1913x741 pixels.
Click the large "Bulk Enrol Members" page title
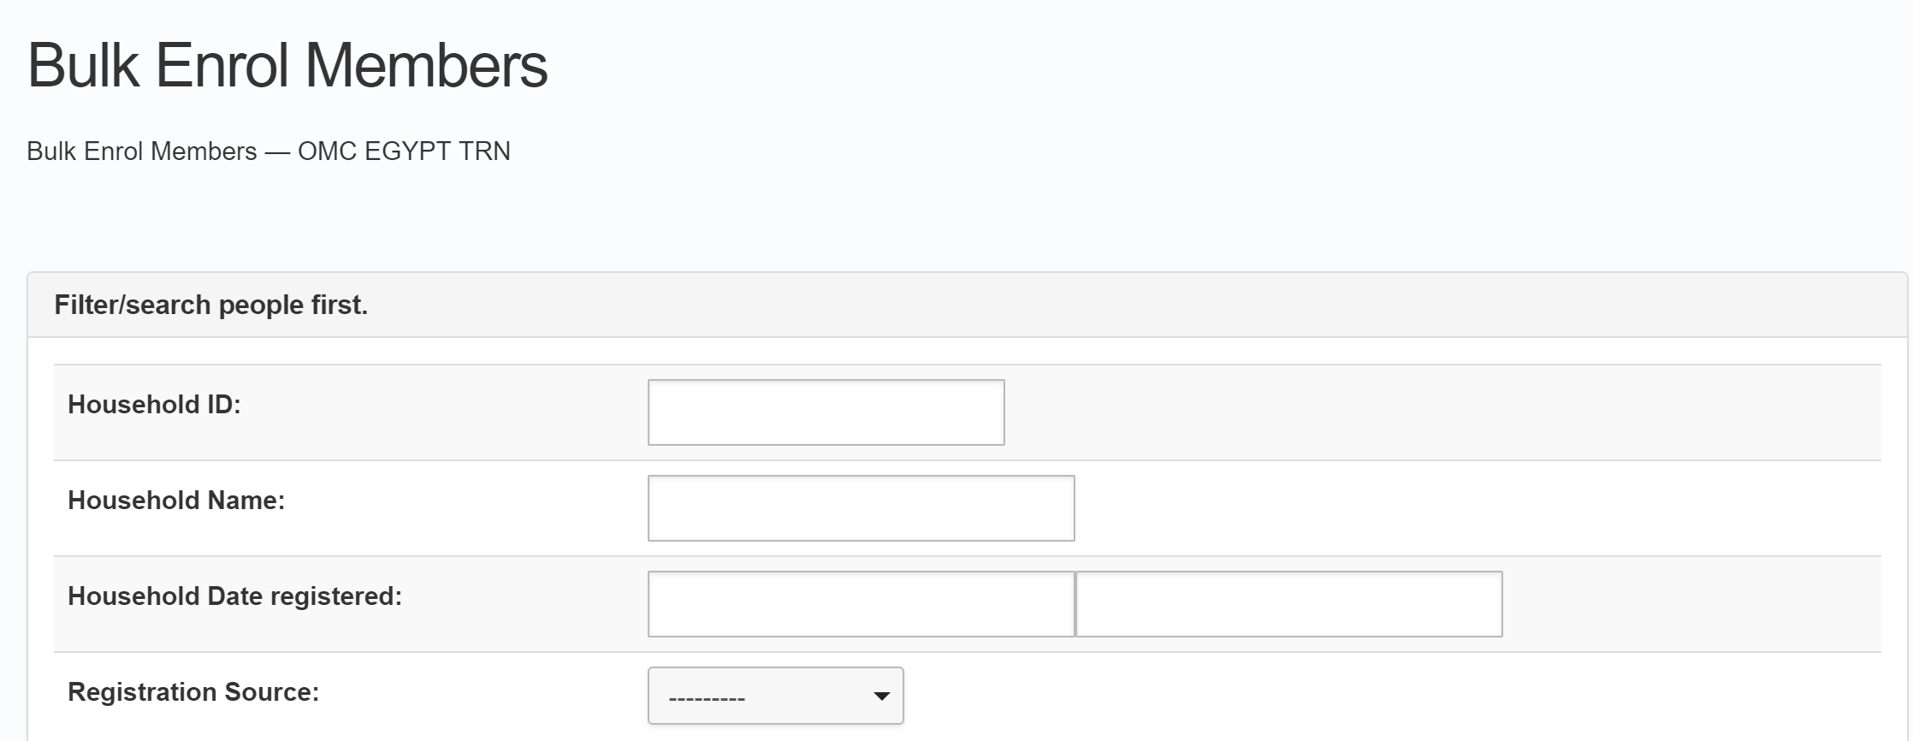287,65
